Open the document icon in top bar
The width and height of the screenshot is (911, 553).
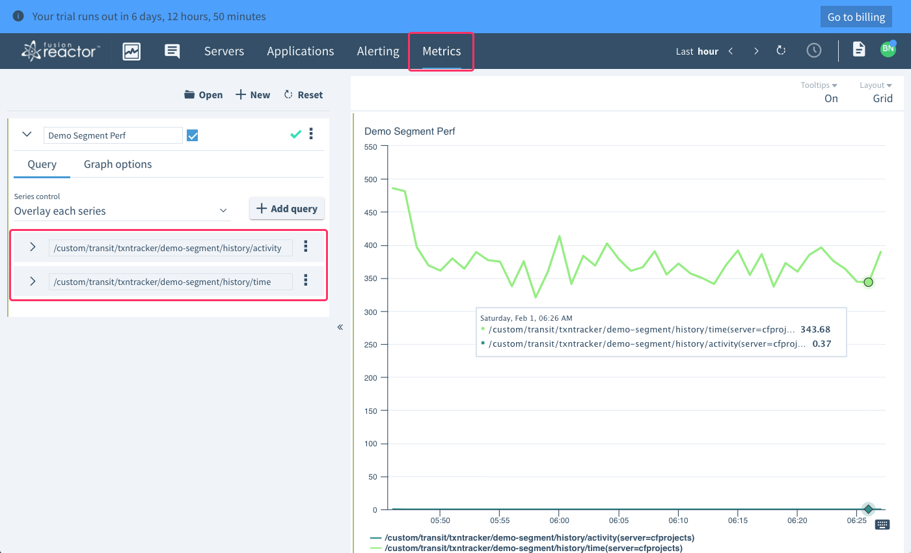click(859, 49)
